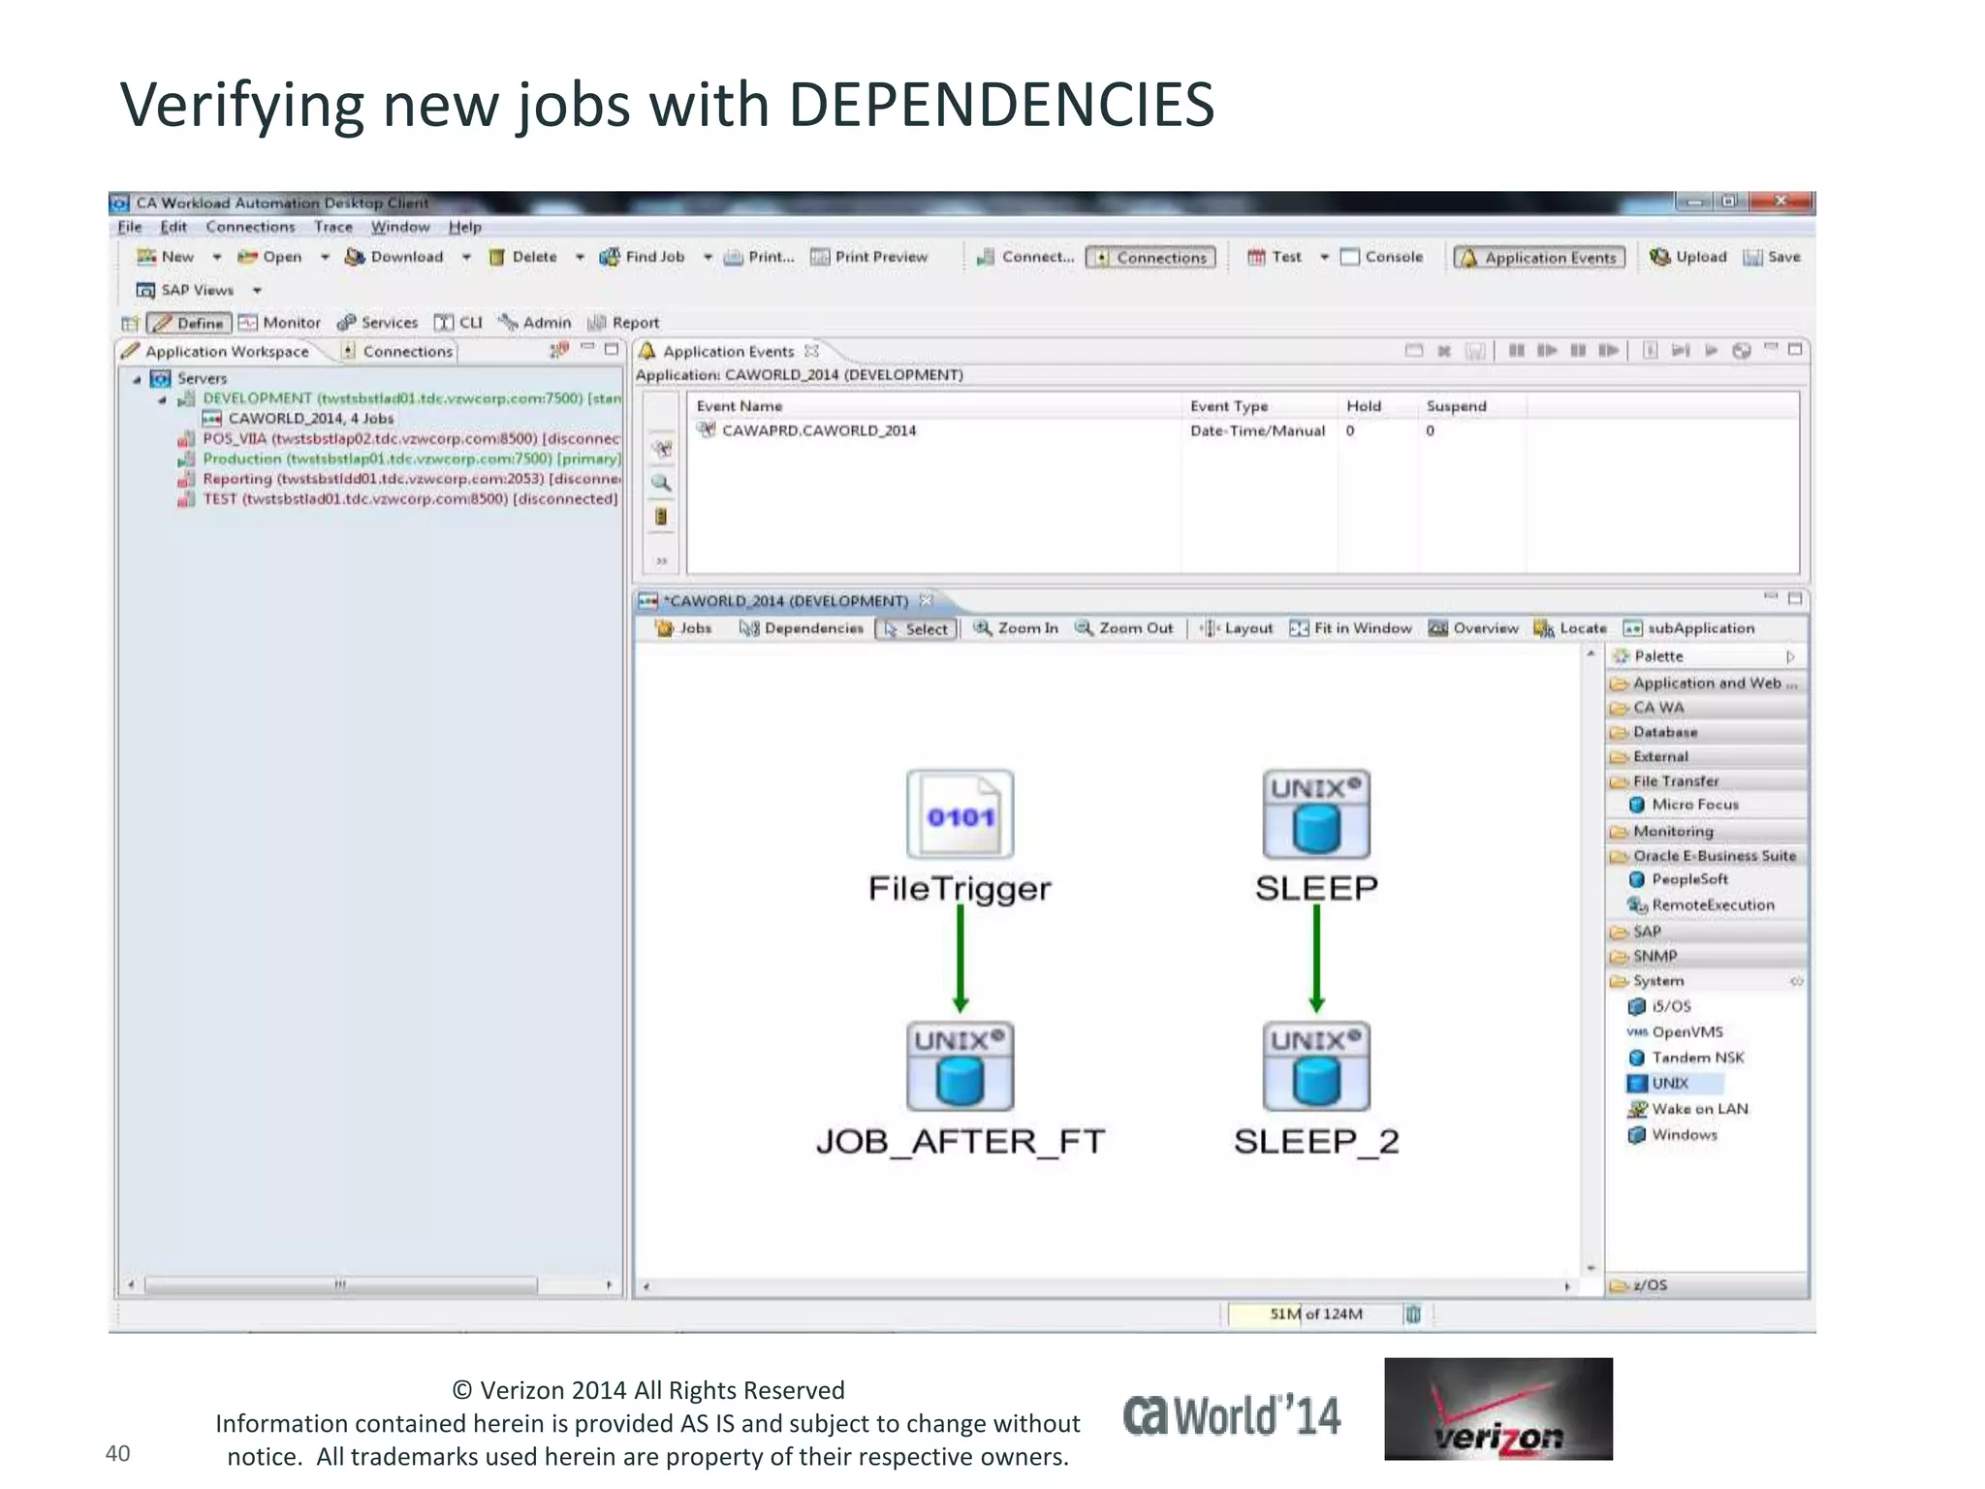Image resolution: width=1985 pixels, height=1489 pixels.
Task: Select the Connections tab in left panel
Action: click(x=397, y=352)
